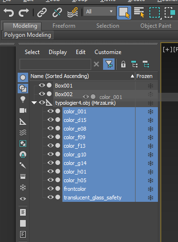This screenshot has height=242, width=178.
Task: Select the color_h05 object row
Action: 99,180
